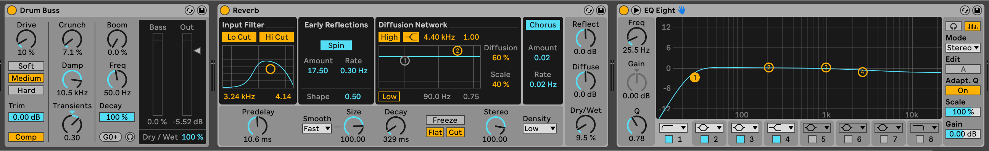Click the Reverb hot-swap preset icon
This screenshot has width=989, height=151.
click(589, 10)
